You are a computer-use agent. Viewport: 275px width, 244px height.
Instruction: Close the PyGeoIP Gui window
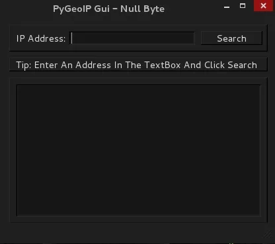(263, 6)
